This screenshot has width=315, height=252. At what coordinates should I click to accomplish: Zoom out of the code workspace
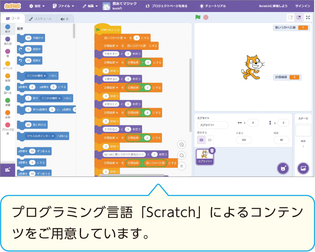(182, 155)
